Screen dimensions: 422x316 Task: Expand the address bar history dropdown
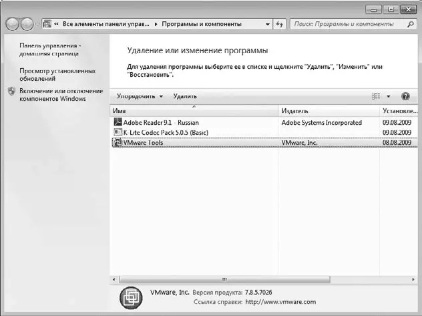[268, 24]
